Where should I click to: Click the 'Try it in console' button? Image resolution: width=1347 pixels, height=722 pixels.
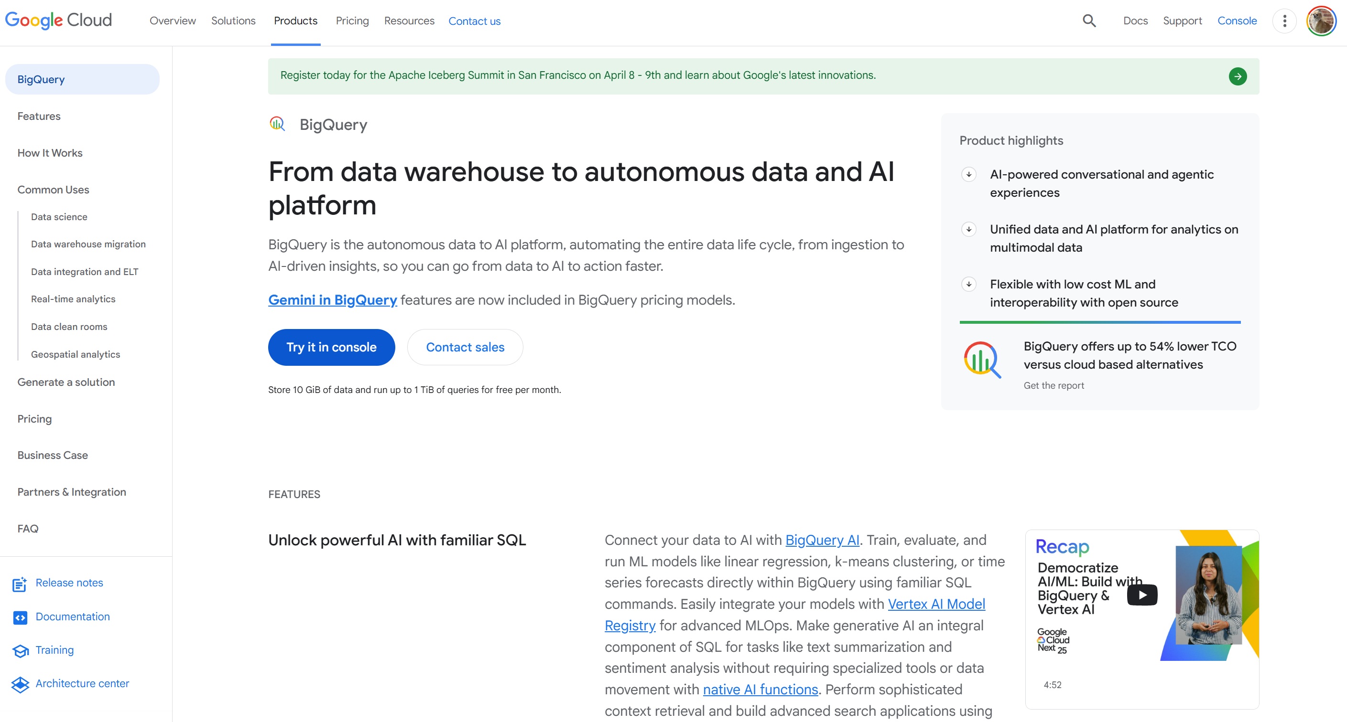point(331,347)
